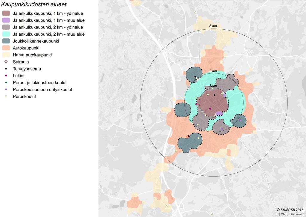Image resolution: width=306 pixels, height=217 pixels.
Task: Click the '1 km' ring label
Action: click(213, 85)
